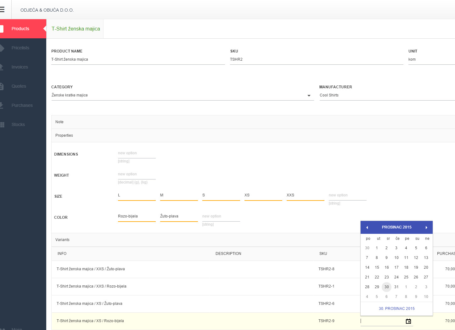Select size option L
Image resolution: width=455 pixels, height=330 pixels.
point(137,195)
